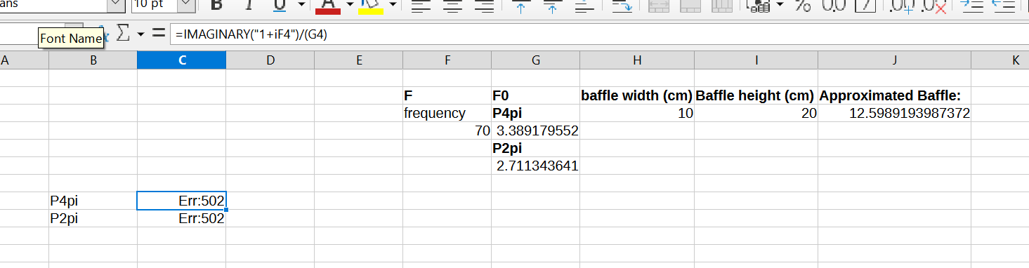The image size is (1029, 268).
Task: Center cell content horizontally
Action: pos(452,6)
